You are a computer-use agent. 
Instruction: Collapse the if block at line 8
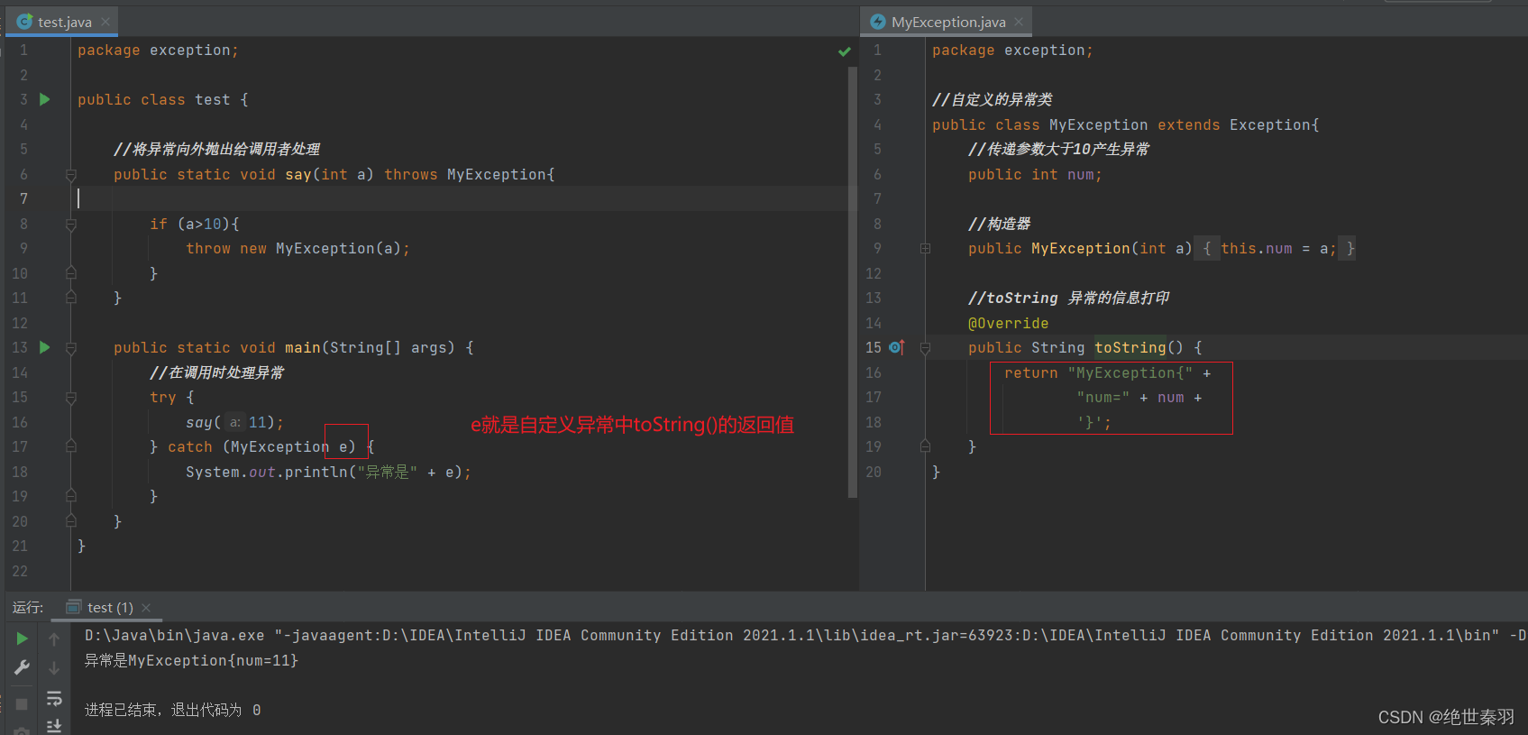(70, 225)
